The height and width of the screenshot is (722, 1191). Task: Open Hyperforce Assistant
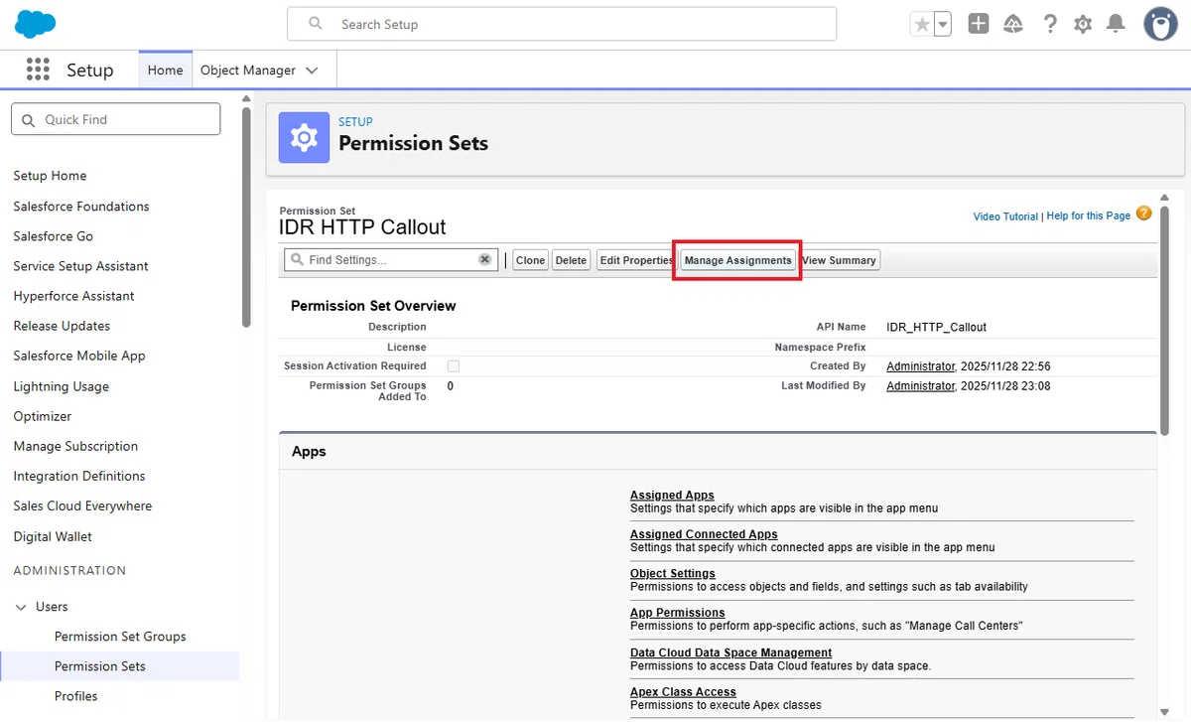coord(73,296)
